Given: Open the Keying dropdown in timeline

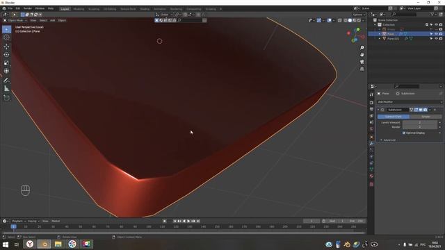Looking at the screenshot, I should click(x=33, y=221).
